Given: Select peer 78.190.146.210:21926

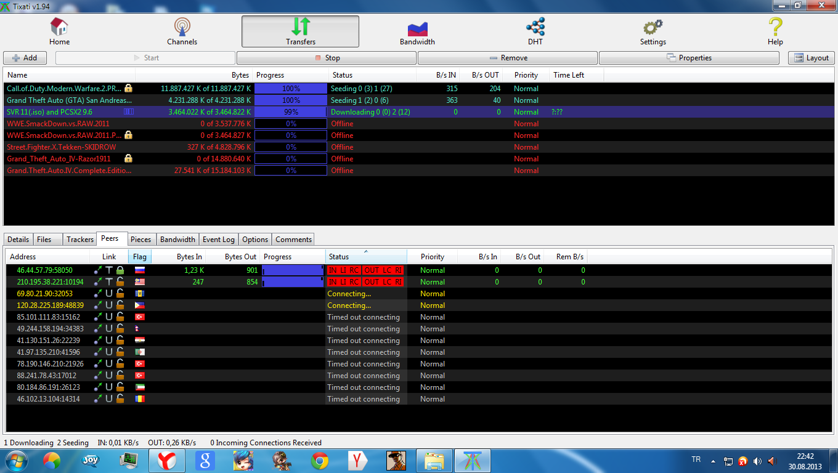Looking at the screenshot, I should click(x=418, y=363).
